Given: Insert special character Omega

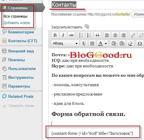Looking at the screenshot, I should [x=140, y=43].
